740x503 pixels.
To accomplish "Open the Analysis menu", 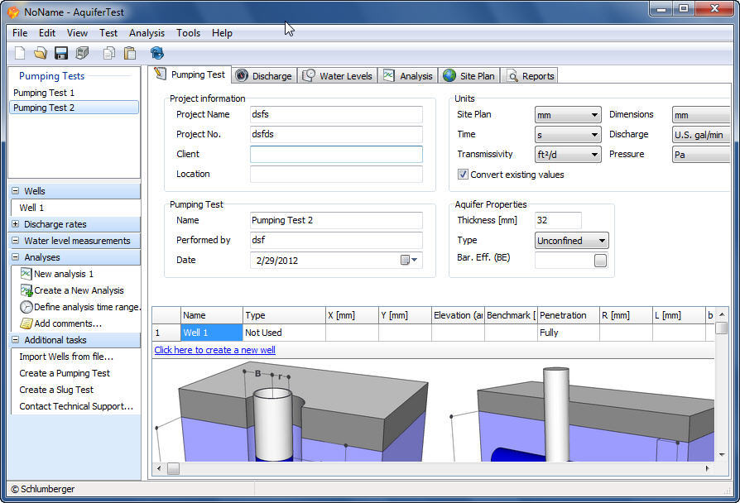I will (147, 33).
